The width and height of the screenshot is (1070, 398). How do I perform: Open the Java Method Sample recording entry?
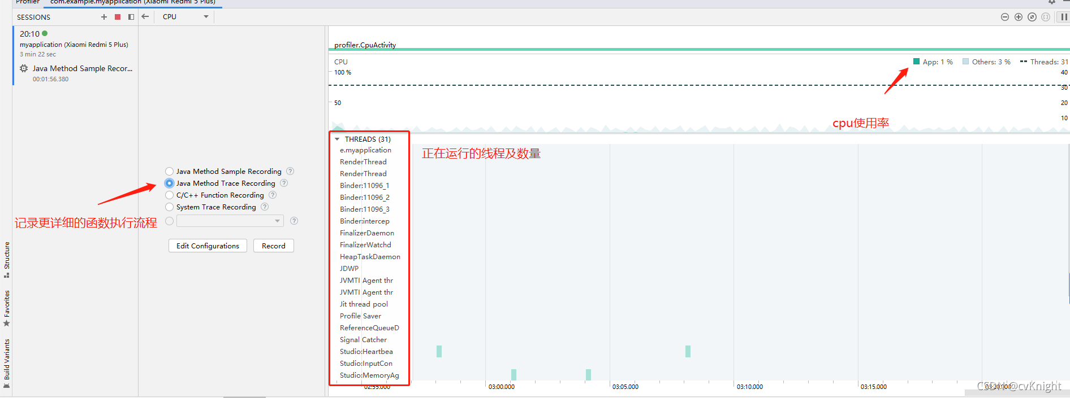(x=77, y=73)
